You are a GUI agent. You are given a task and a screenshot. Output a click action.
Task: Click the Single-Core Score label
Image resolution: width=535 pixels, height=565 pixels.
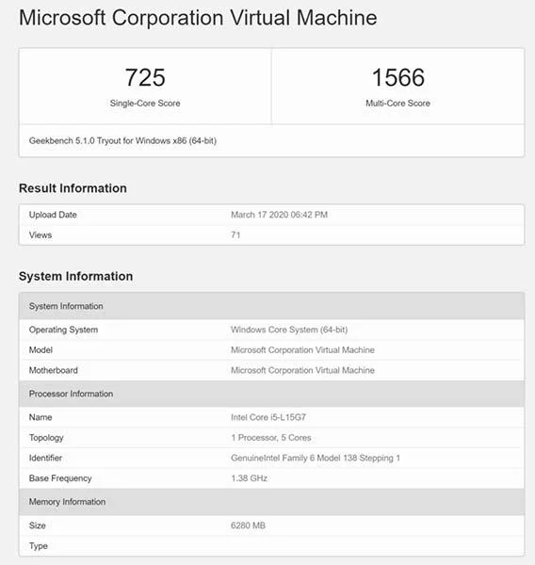coord(145,103)
